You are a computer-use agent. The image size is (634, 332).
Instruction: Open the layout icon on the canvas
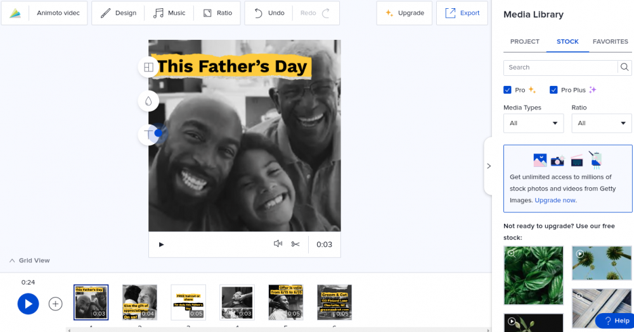tap(148, 67)
